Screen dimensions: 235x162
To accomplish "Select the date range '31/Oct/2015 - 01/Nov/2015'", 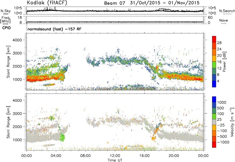I will pyautogui.click(x=165, y=3).
